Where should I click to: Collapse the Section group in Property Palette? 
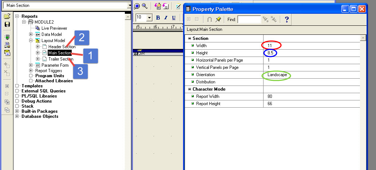tap(189, 38)
